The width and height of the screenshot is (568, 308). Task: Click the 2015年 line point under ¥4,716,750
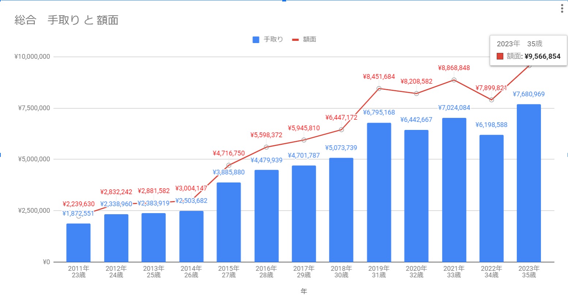(229, 165)
